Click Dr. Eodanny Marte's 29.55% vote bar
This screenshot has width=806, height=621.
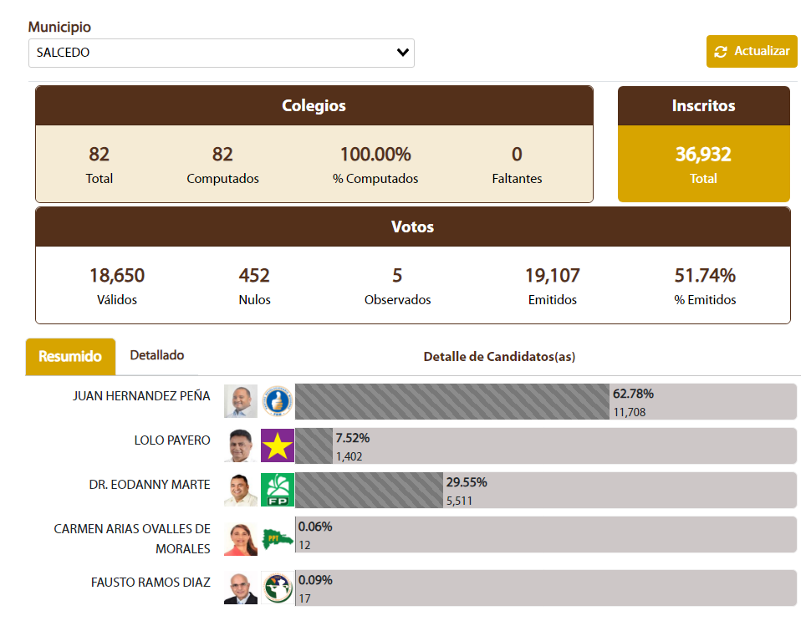[x=369, y=490]
